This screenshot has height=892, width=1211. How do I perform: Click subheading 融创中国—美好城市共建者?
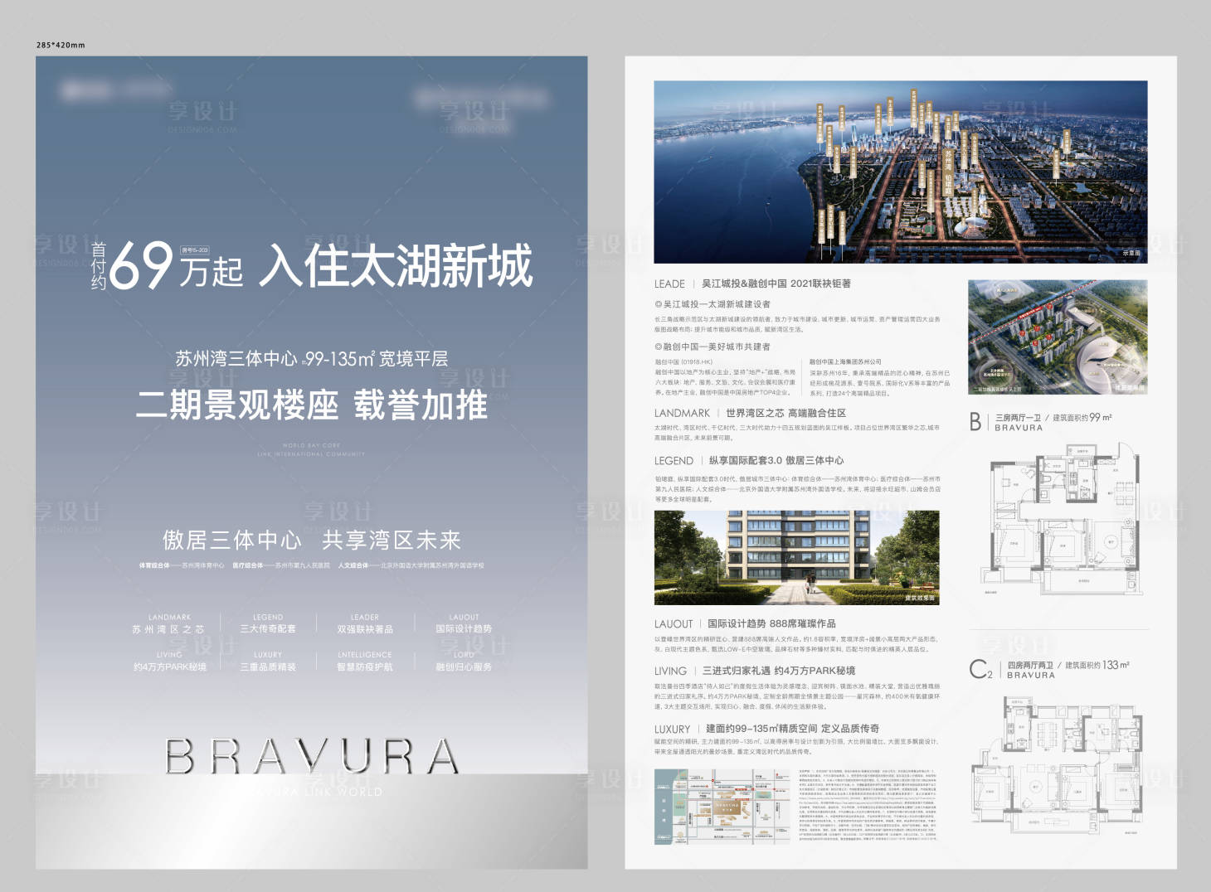coord(712,347)
